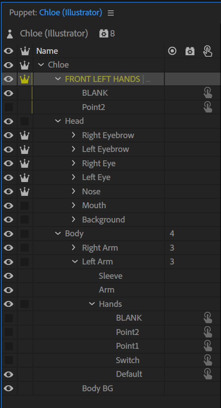Collapse the Head group
The height and width of the screenshot is (408, 221).
tap(58, 121)
